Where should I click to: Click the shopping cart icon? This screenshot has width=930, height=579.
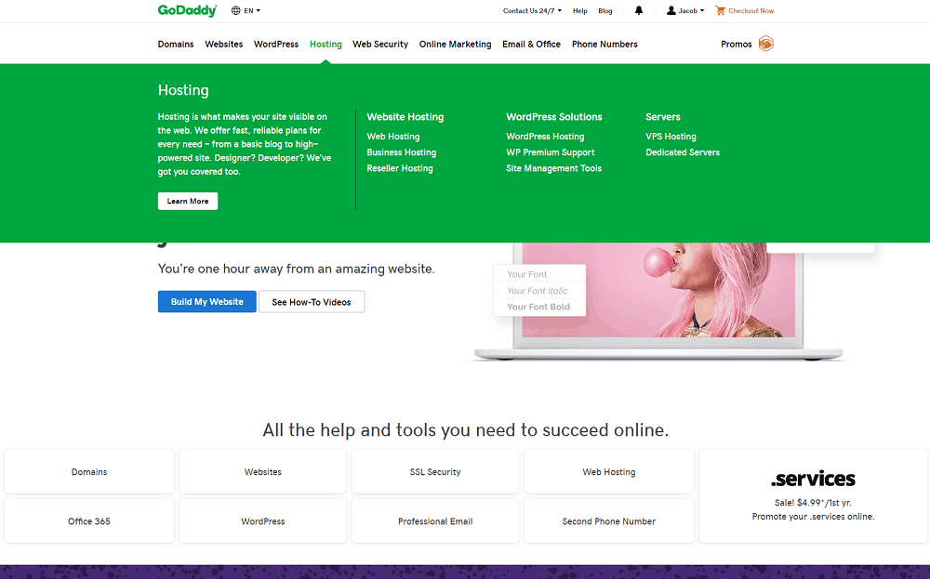(720, 10)
